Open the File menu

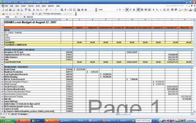click(7, 6)
